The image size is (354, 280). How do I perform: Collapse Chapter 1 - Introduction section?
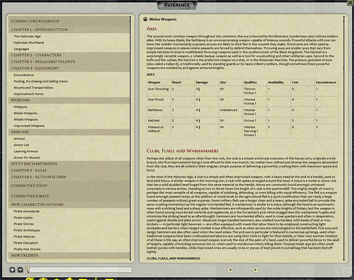tap(69, 30)
